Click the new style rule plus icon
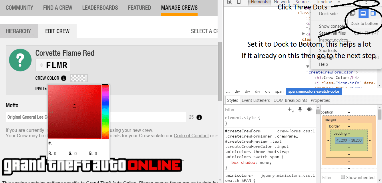 click(x=291, y=110)
